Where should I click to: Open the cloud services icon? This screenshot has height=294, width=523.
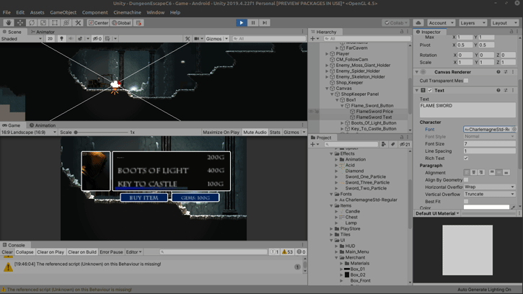[x=418, y=22]
